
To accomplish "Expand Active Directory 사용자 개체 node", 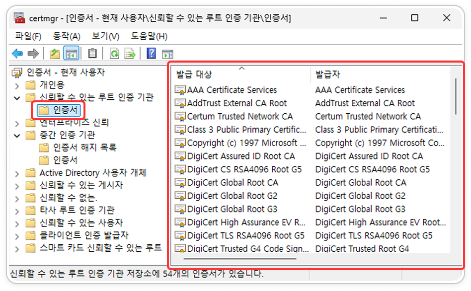I will pyautogui.click(x=17, y=174).
